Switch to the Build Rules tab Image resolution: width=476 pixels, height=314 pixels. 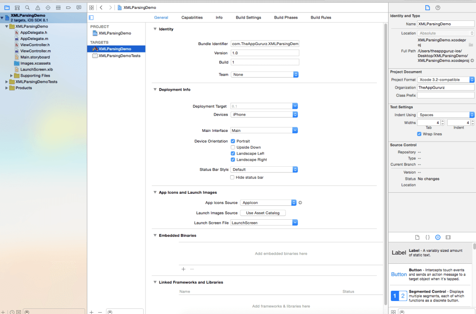321,18
